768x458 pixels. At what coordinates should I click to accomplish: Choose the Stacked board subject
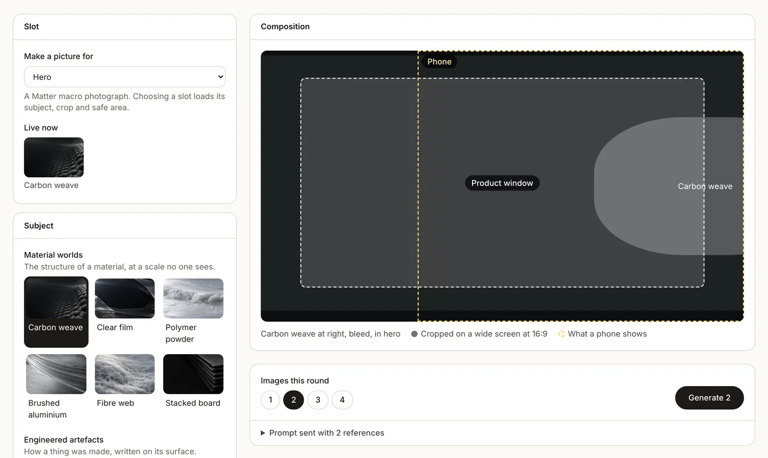coord(193,381)
